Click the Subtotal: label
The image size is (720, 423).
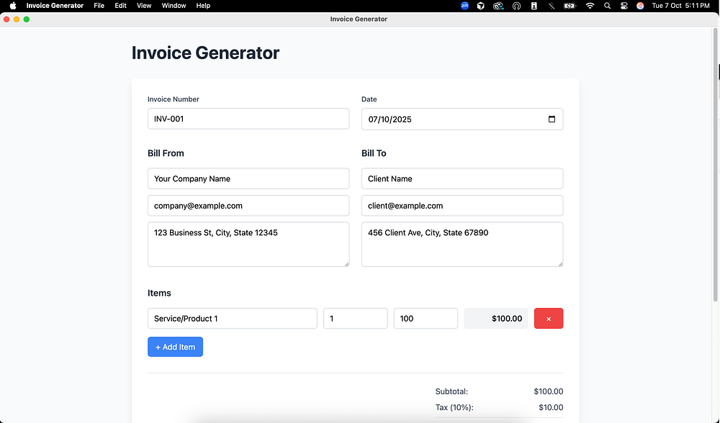coord(451,391)
